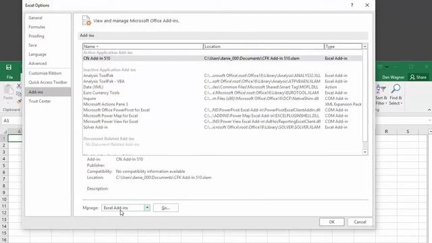
Task: Sort add-ins by Location column header
Action: click(x=264, y=47)
